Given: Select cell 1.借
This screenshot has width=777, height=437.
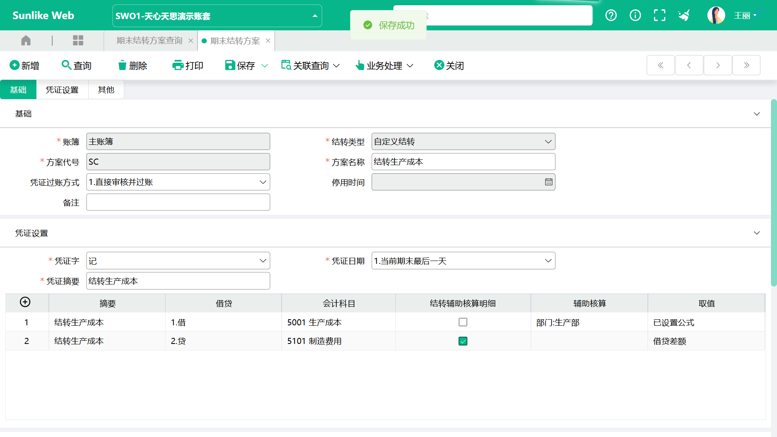Looking at the screenshot, I should click(x=223, y=322).
